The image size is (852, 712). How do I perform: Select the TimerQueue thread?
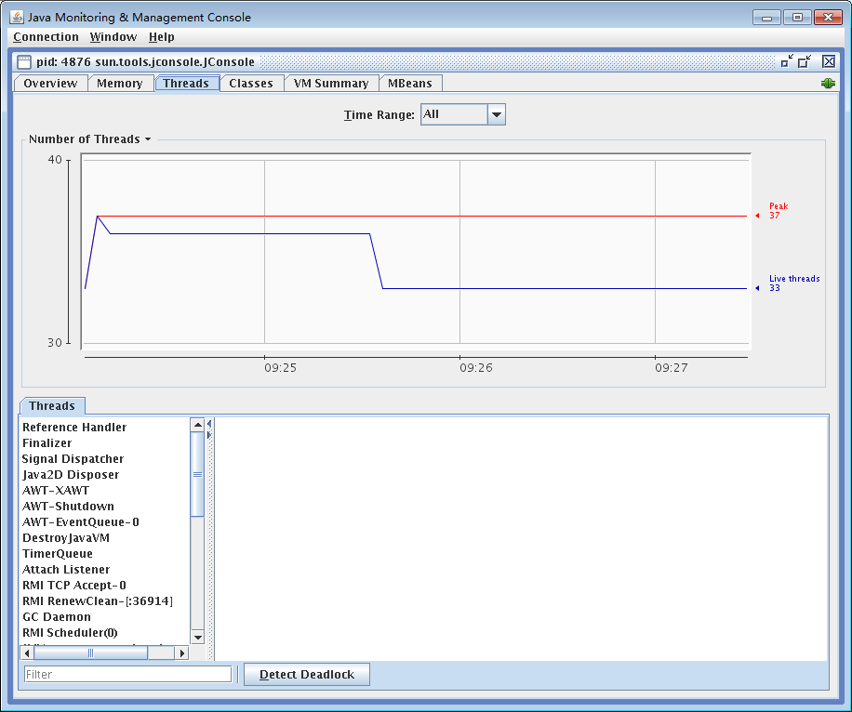pos(58,554)
